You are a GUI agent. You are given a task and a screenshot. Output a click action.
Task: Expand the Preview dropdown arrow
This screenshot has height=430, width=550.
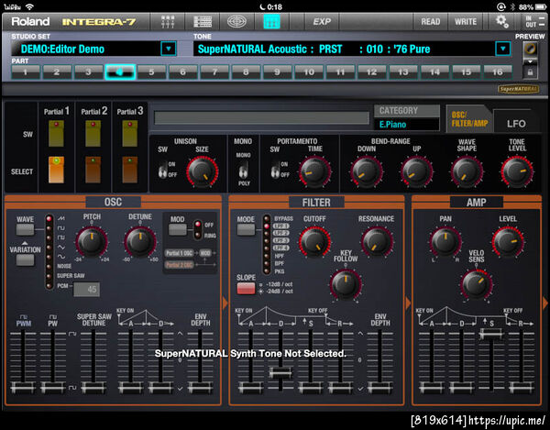(x=530, y=61)
